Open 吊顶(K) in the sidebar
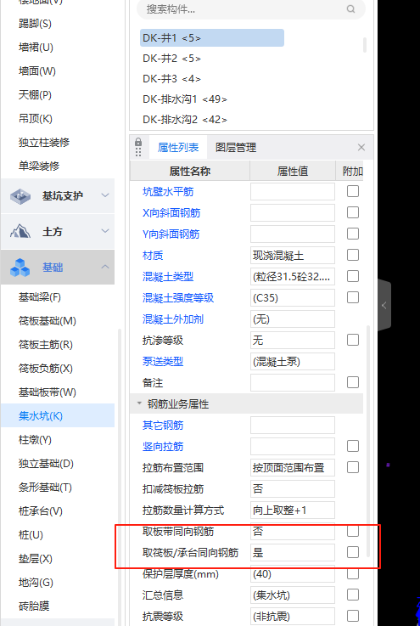The image size is (420, 626). tap(36, 119)
